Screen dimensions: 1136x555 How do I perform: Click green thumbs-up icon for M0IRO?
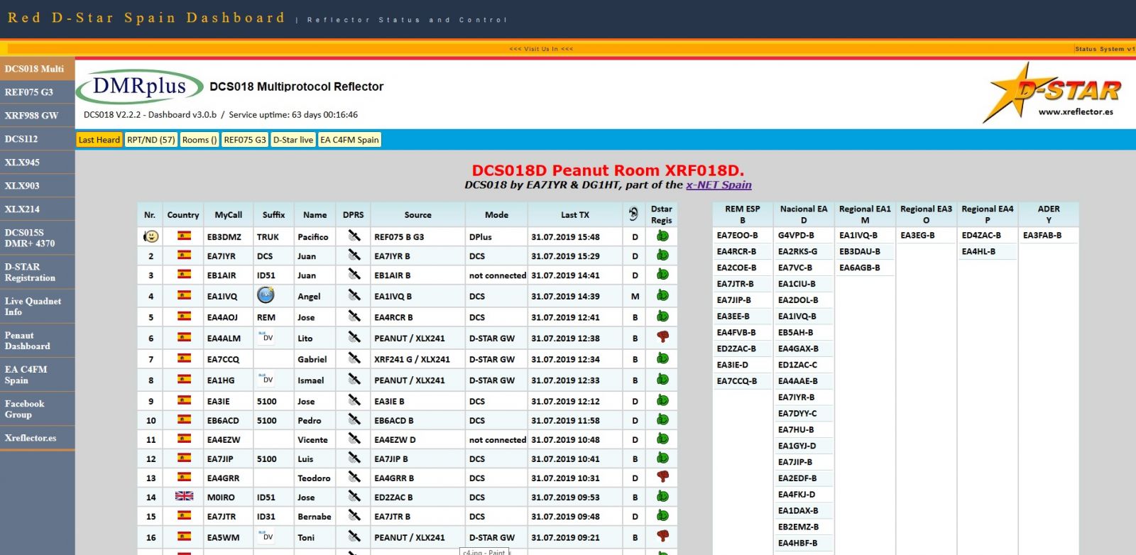coord(662,495)
